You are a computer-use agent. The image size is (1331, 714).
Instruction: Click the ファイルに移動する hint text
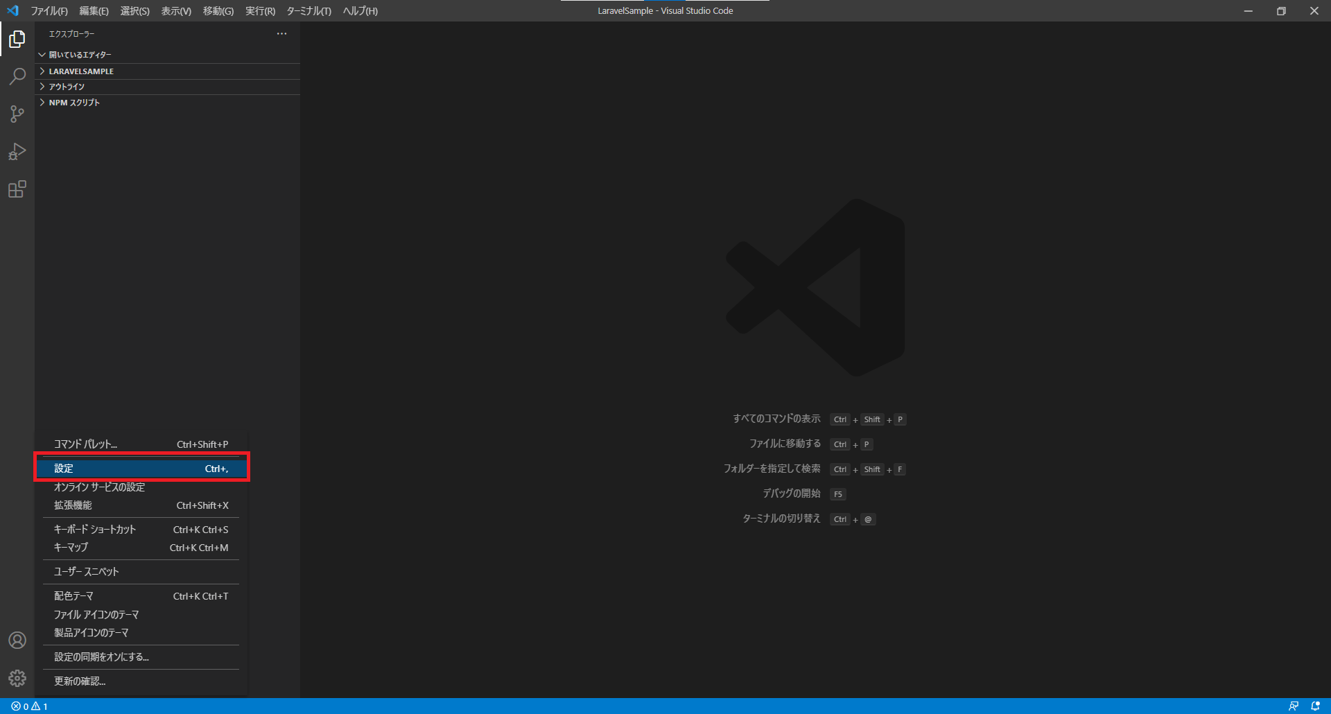pyautogui.click(x=785, y=444)
